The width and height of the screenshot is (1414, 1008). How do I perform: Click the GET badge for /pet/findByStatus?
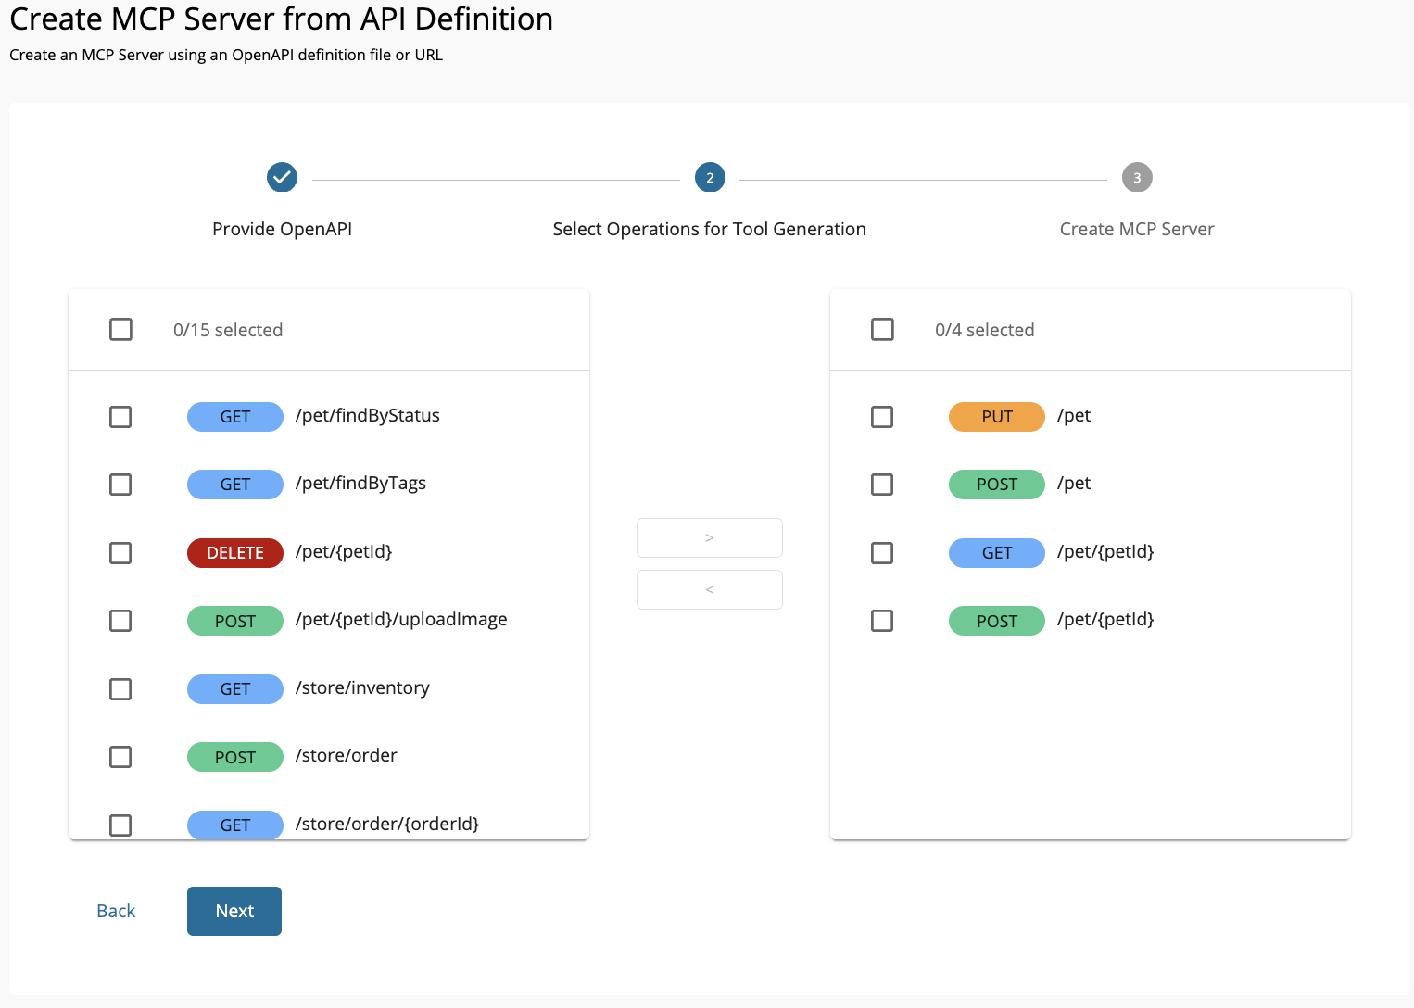tap(235, 416)
